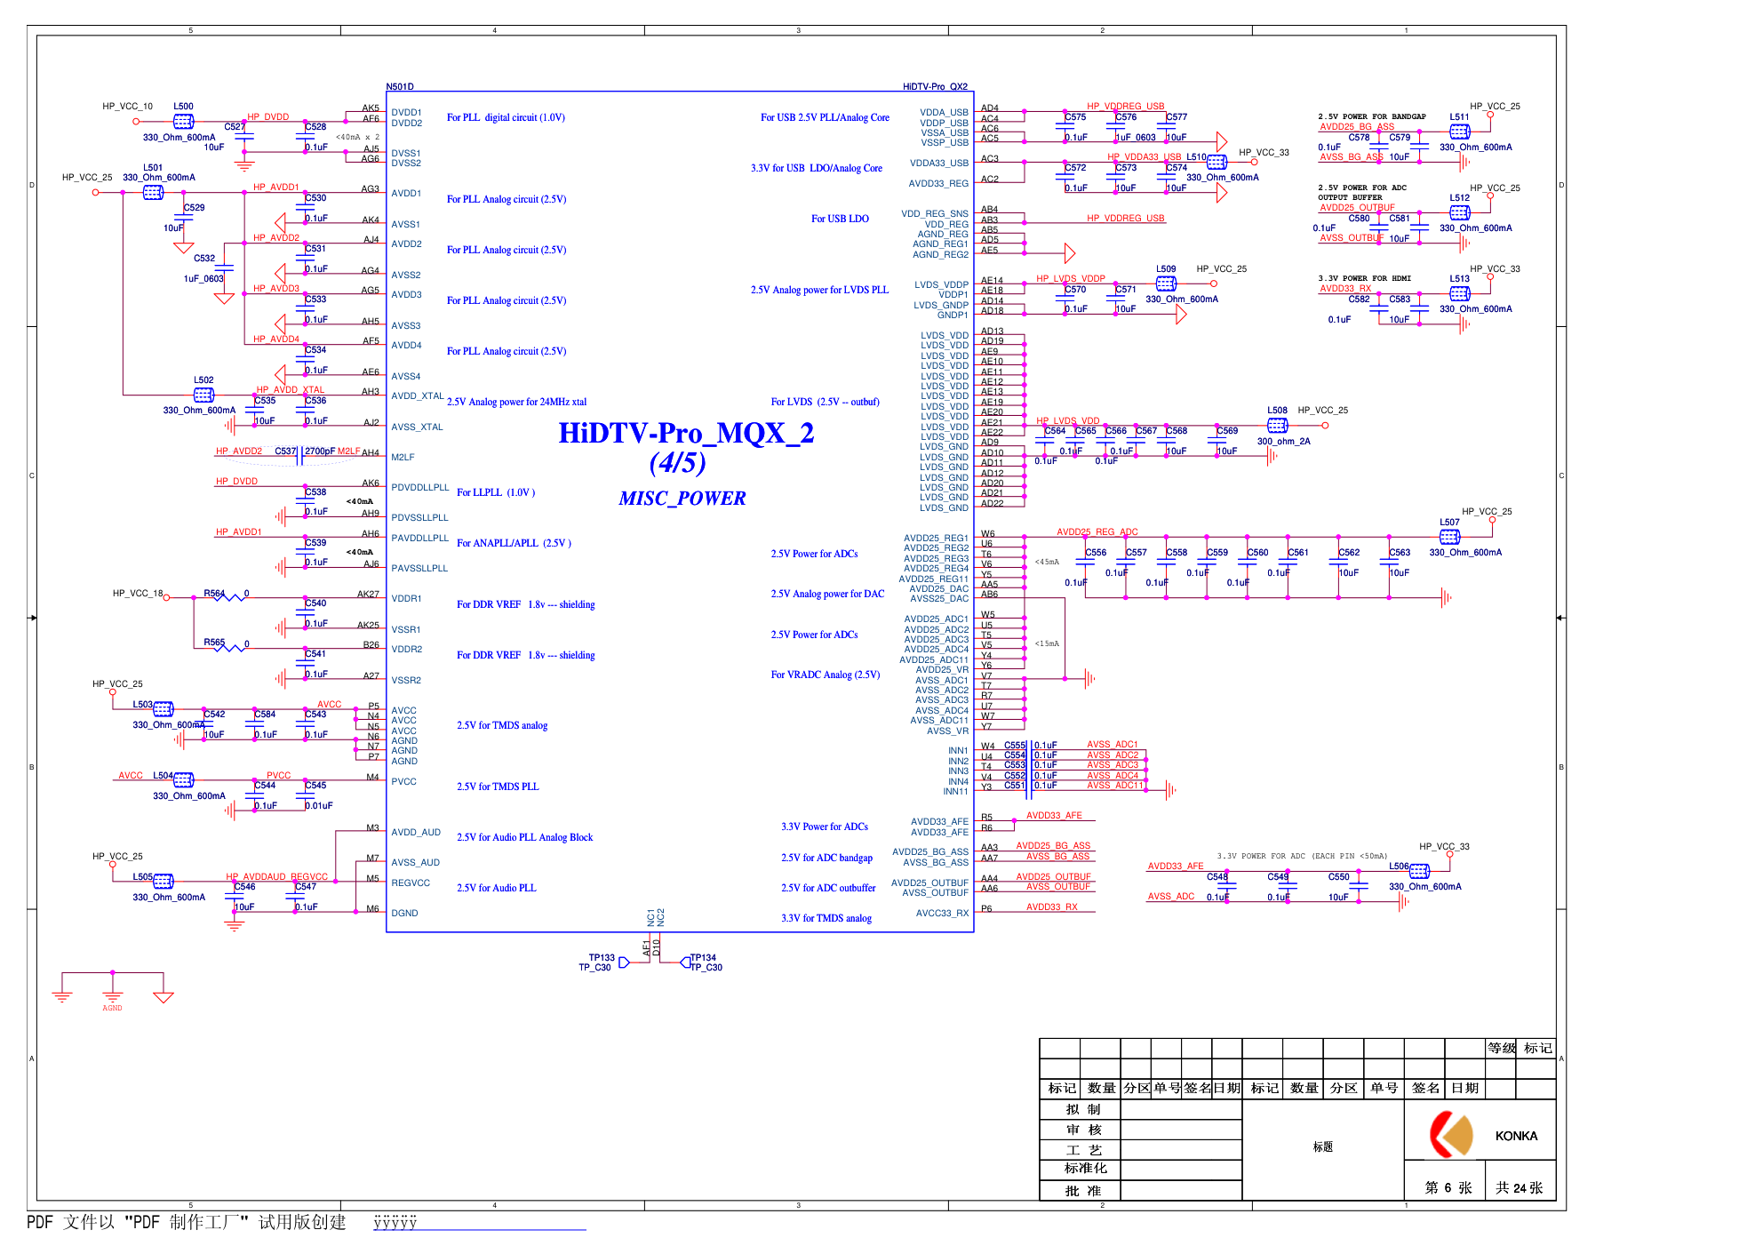
Task: Select the AGND ground symbol
Action: (x=112, y=995)
